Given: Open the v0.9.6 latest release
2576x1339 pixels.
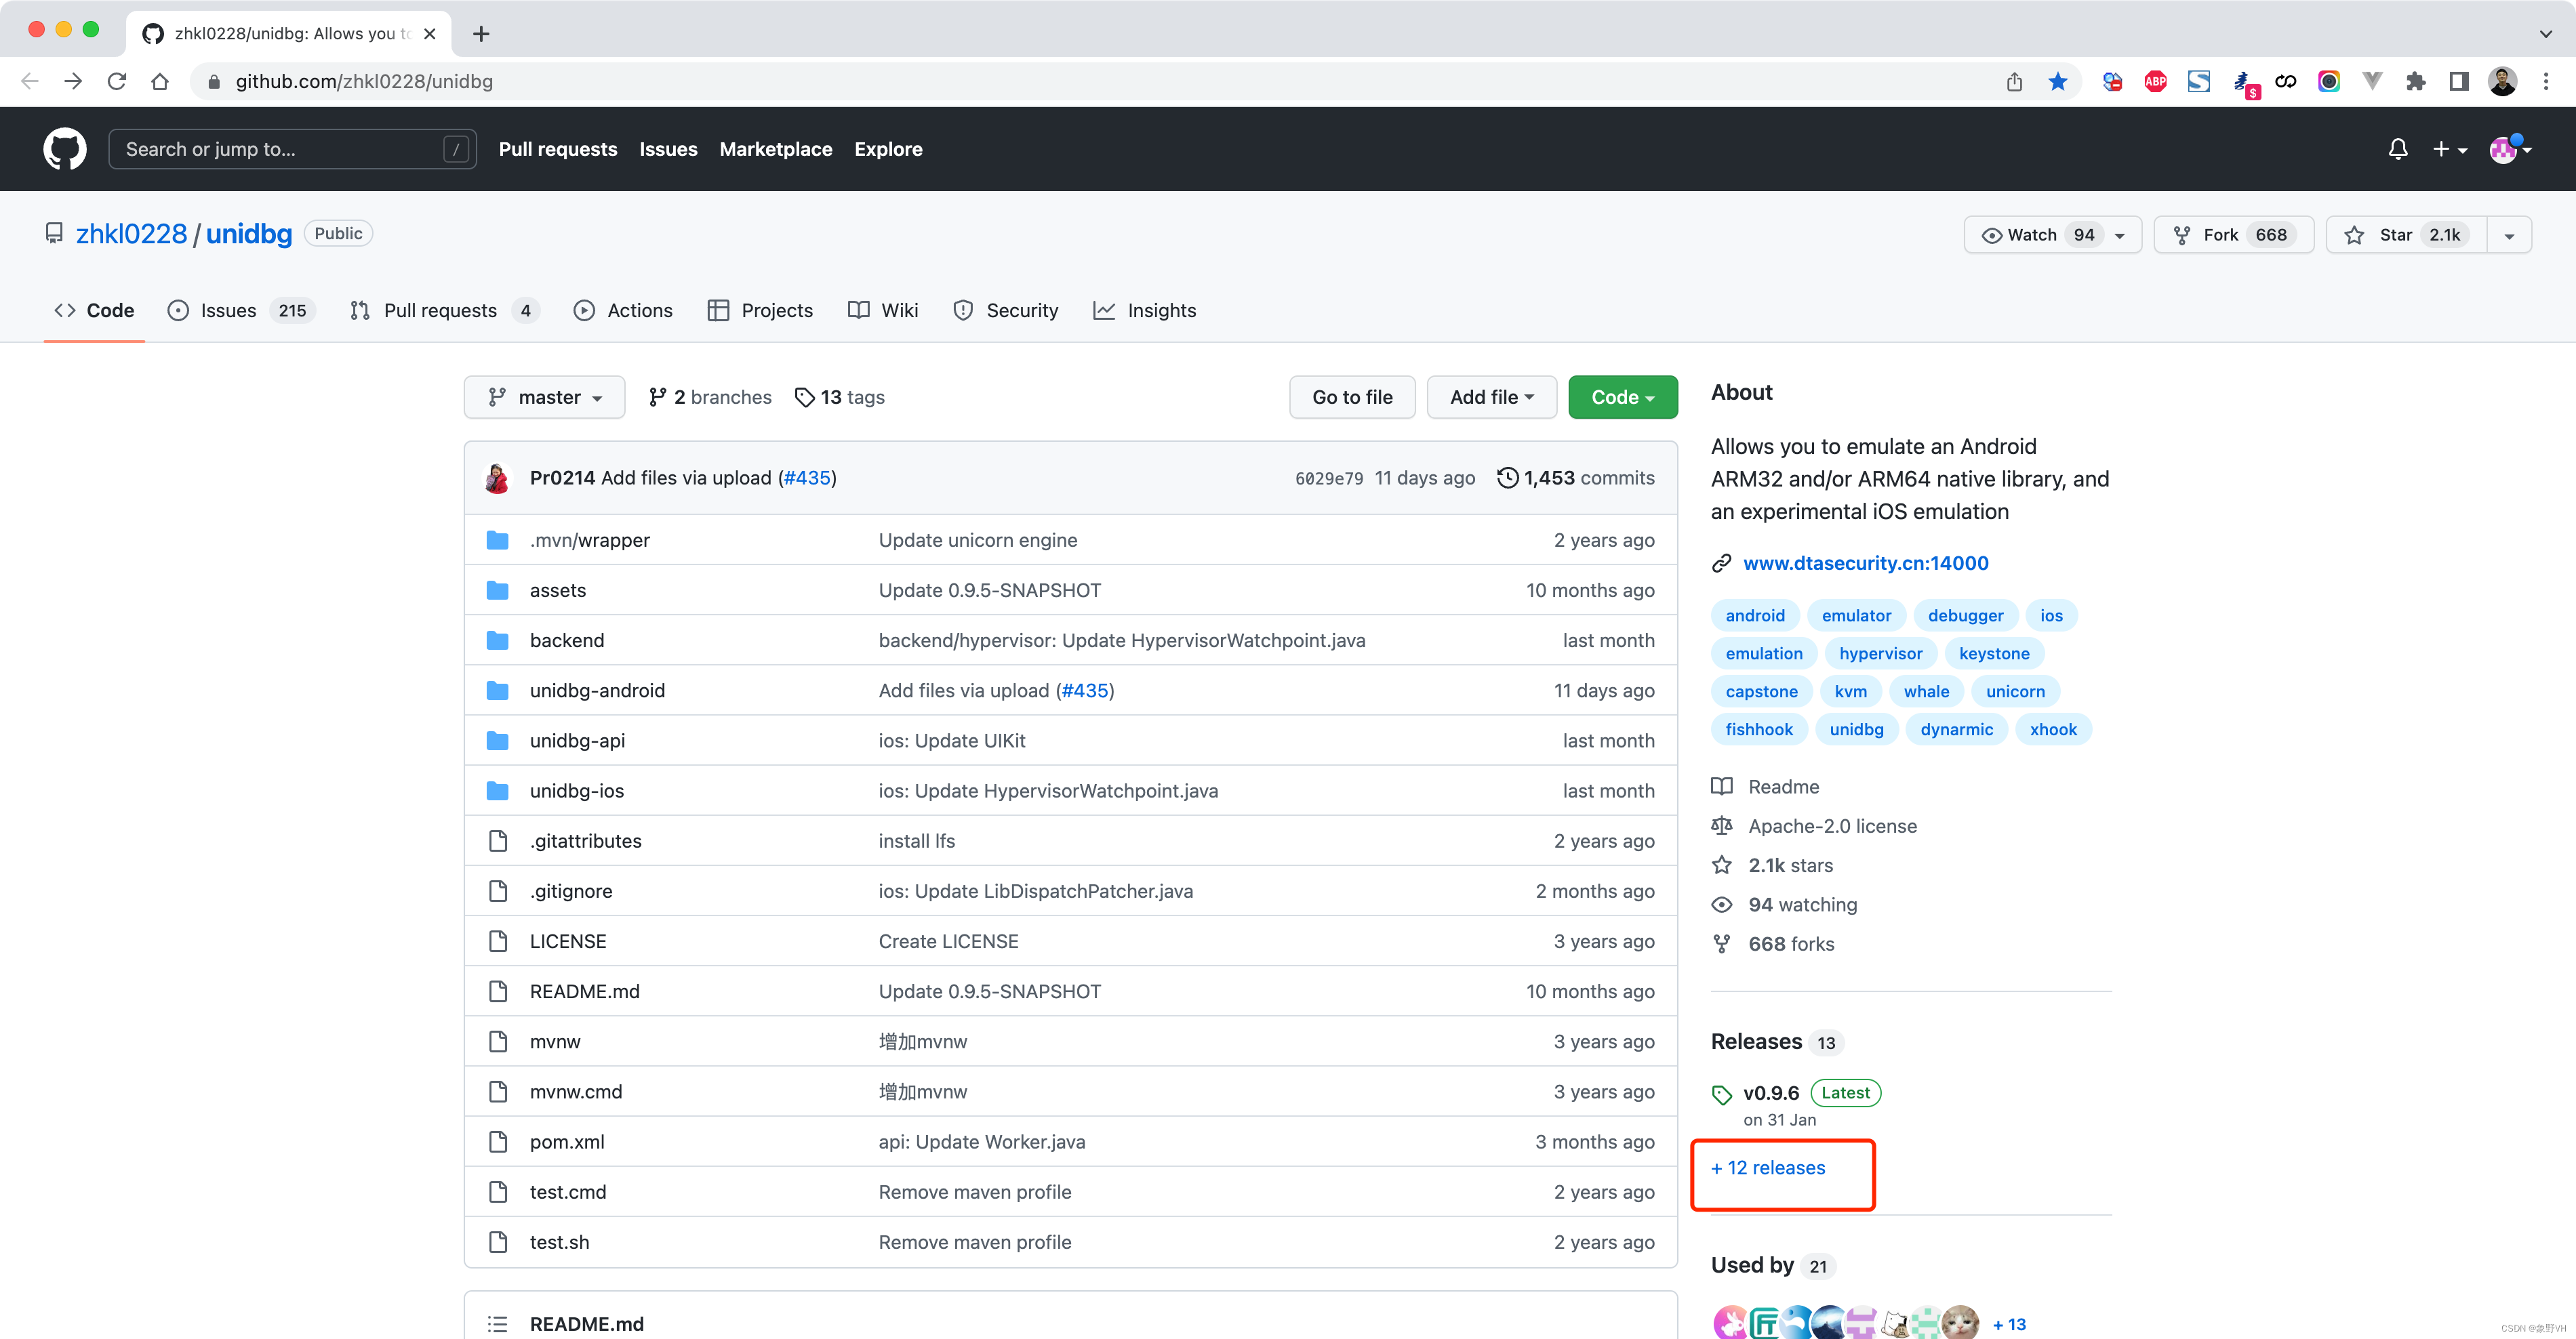Looking at the screenshot, I should (x=1770, y=1092).
